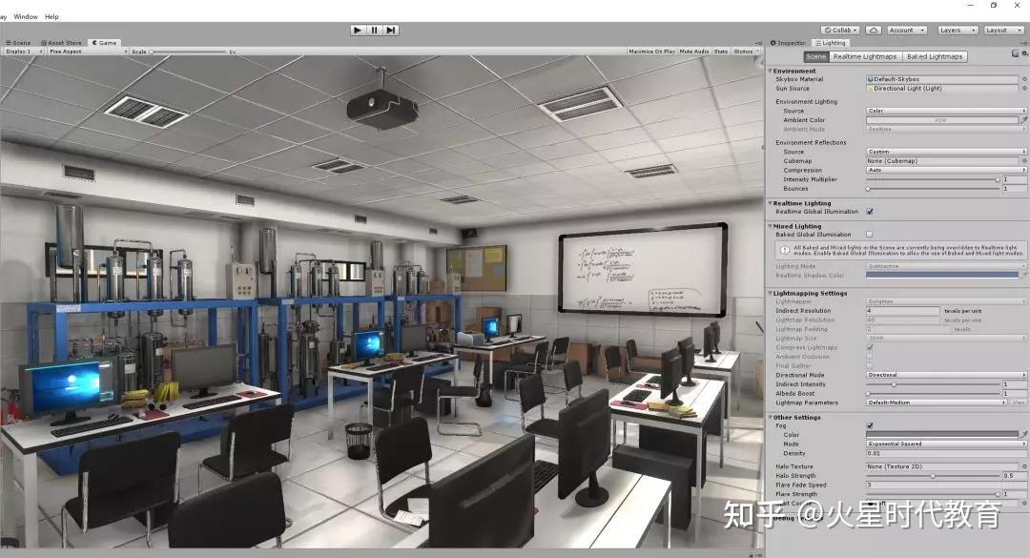
Task: Open the Collab dropdown
Action: coord(841,30)
